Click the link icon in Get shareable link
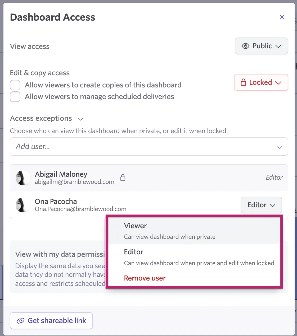297x336 pixels. click(20, 321)
